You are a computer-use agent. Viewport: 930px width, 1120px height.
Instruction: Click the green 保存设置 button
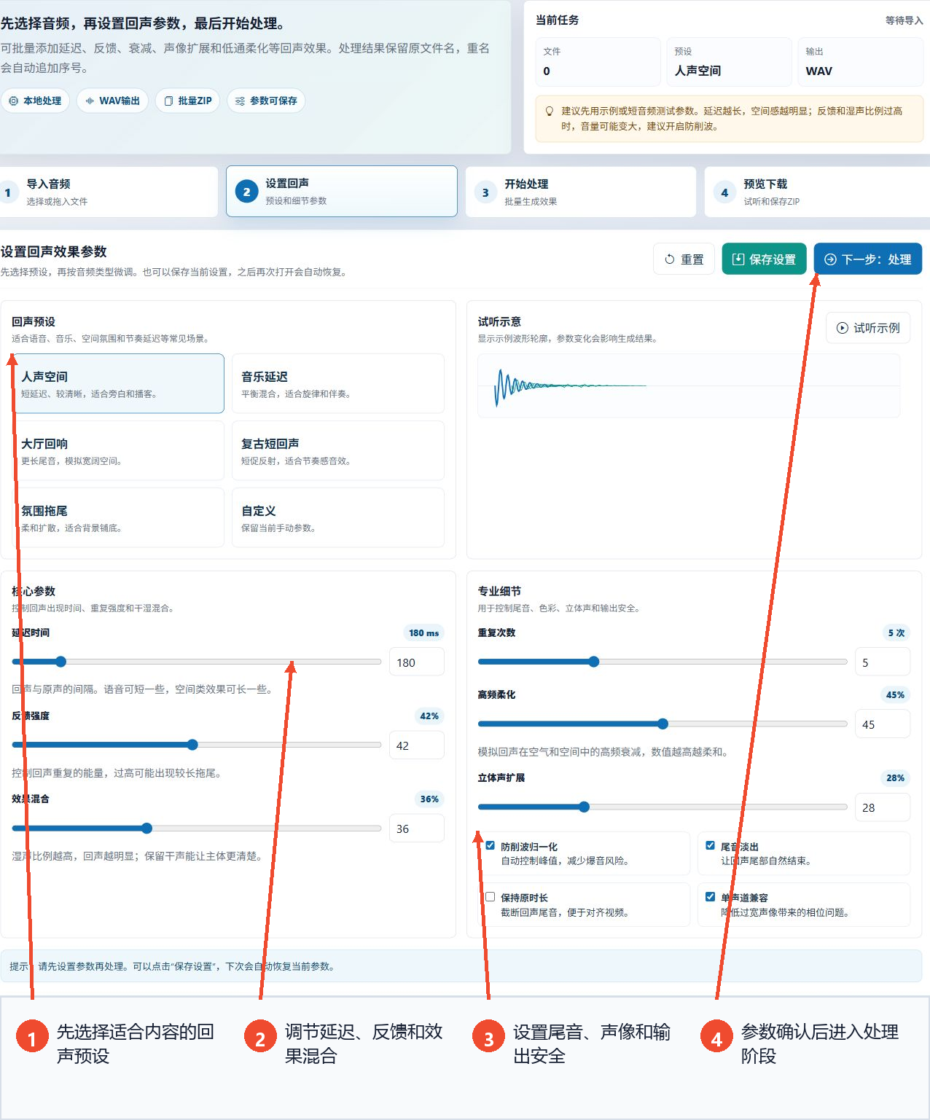click(764, 259)
